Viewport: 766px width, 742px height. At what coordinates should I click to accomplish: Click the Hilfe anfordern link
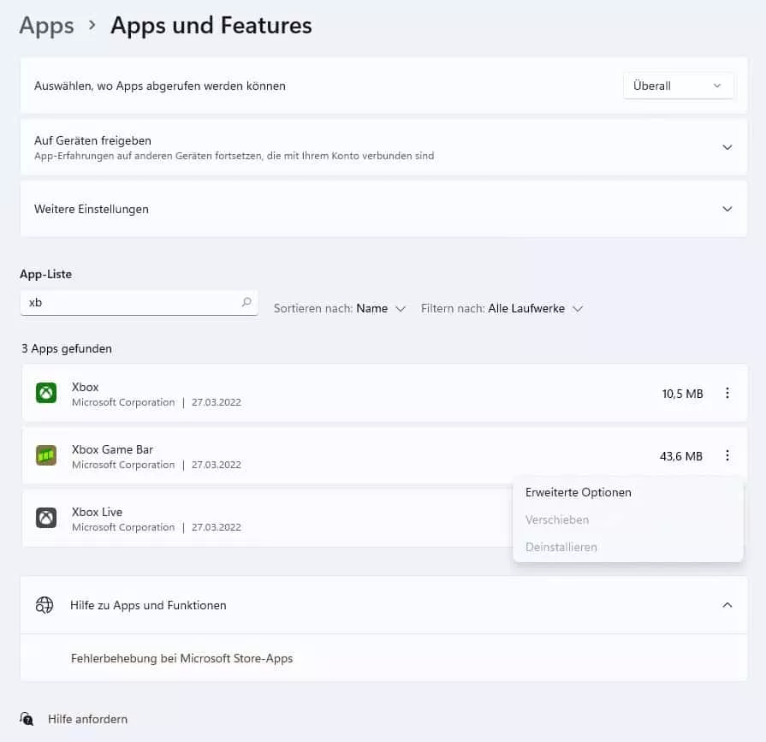pos(87,719)
